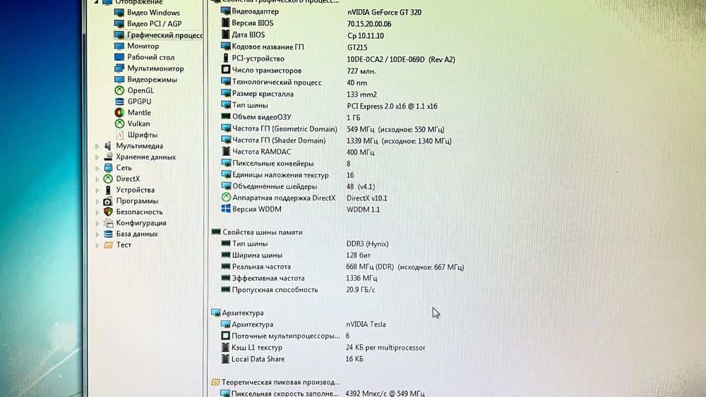The height and width of the screenshot is (397, 706).
Task: Select Ширина шины row
Action: [296, 255]
